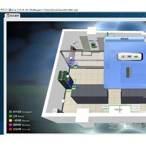Screen dimensions: 146x146
Task: Click the 正常 status button
Action: 130,57
